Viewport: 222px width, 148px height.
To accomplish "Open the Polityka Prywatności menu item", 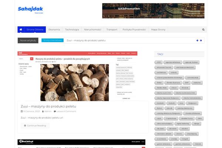I will pyautogui.click(x=134, y=30).
